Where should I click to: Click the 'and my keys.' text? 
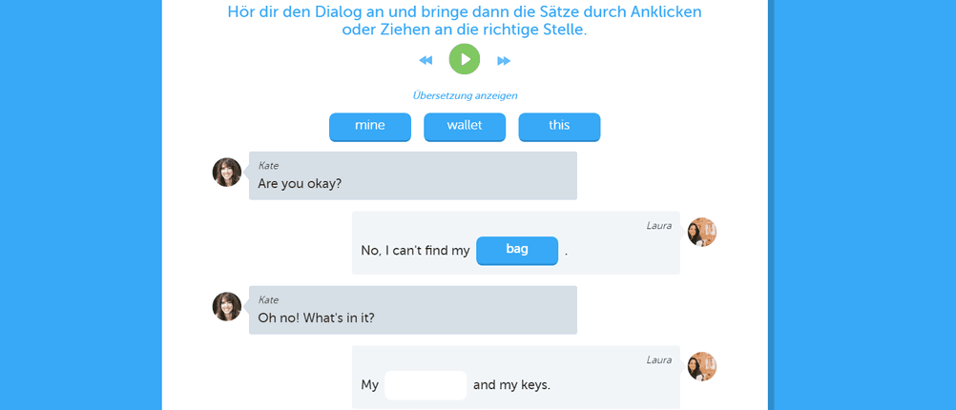pos(511,385)
